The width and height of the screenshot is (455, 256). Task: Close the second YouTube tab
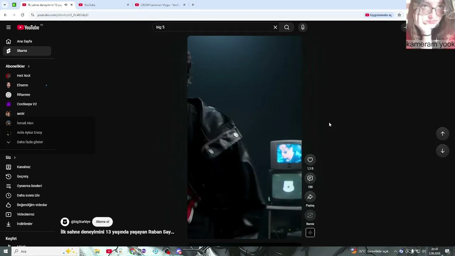point(128,5)
